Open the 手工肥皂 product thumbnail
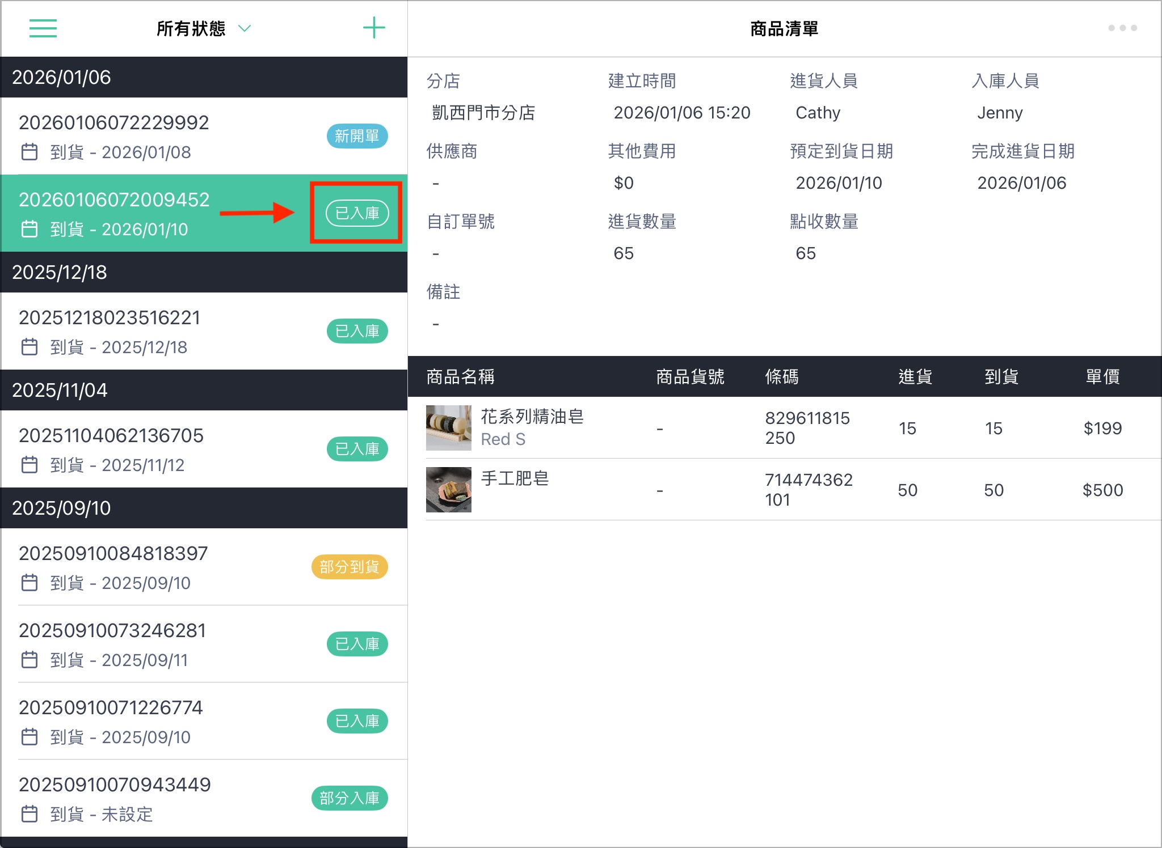The width and height of the screenshot is (1162, 848). point(449,490)
